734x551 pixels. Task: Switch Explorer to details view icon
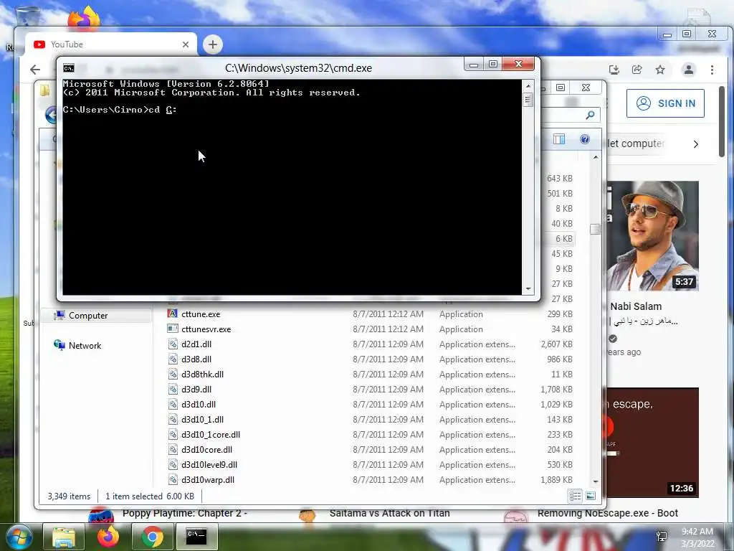(575, 496)
